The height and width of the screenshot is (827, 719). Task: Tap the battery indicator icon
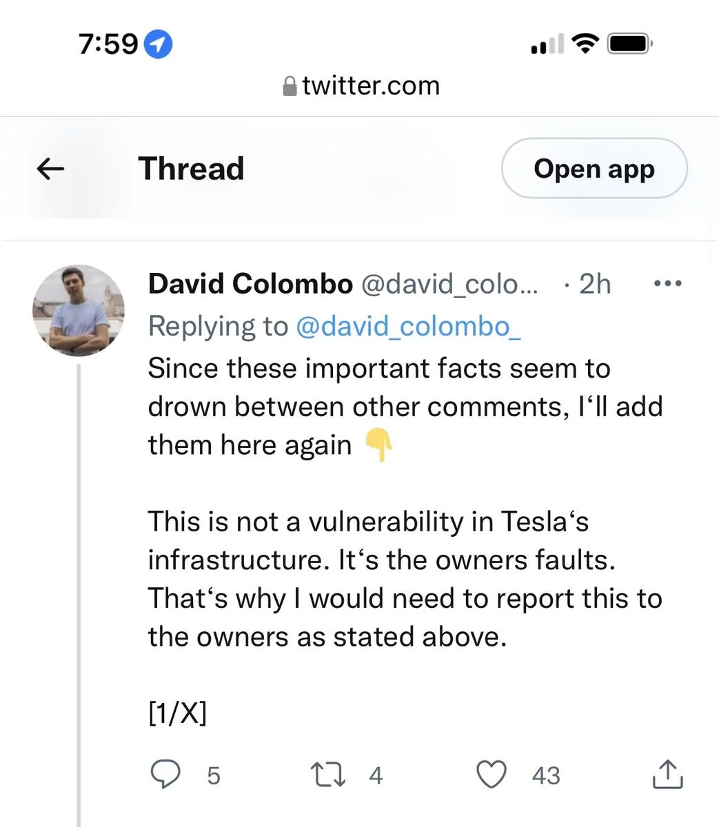pos(629,44)
